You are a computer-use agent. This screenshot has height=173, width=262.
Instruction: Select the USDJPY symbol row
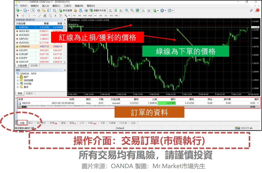click(39, 50)
